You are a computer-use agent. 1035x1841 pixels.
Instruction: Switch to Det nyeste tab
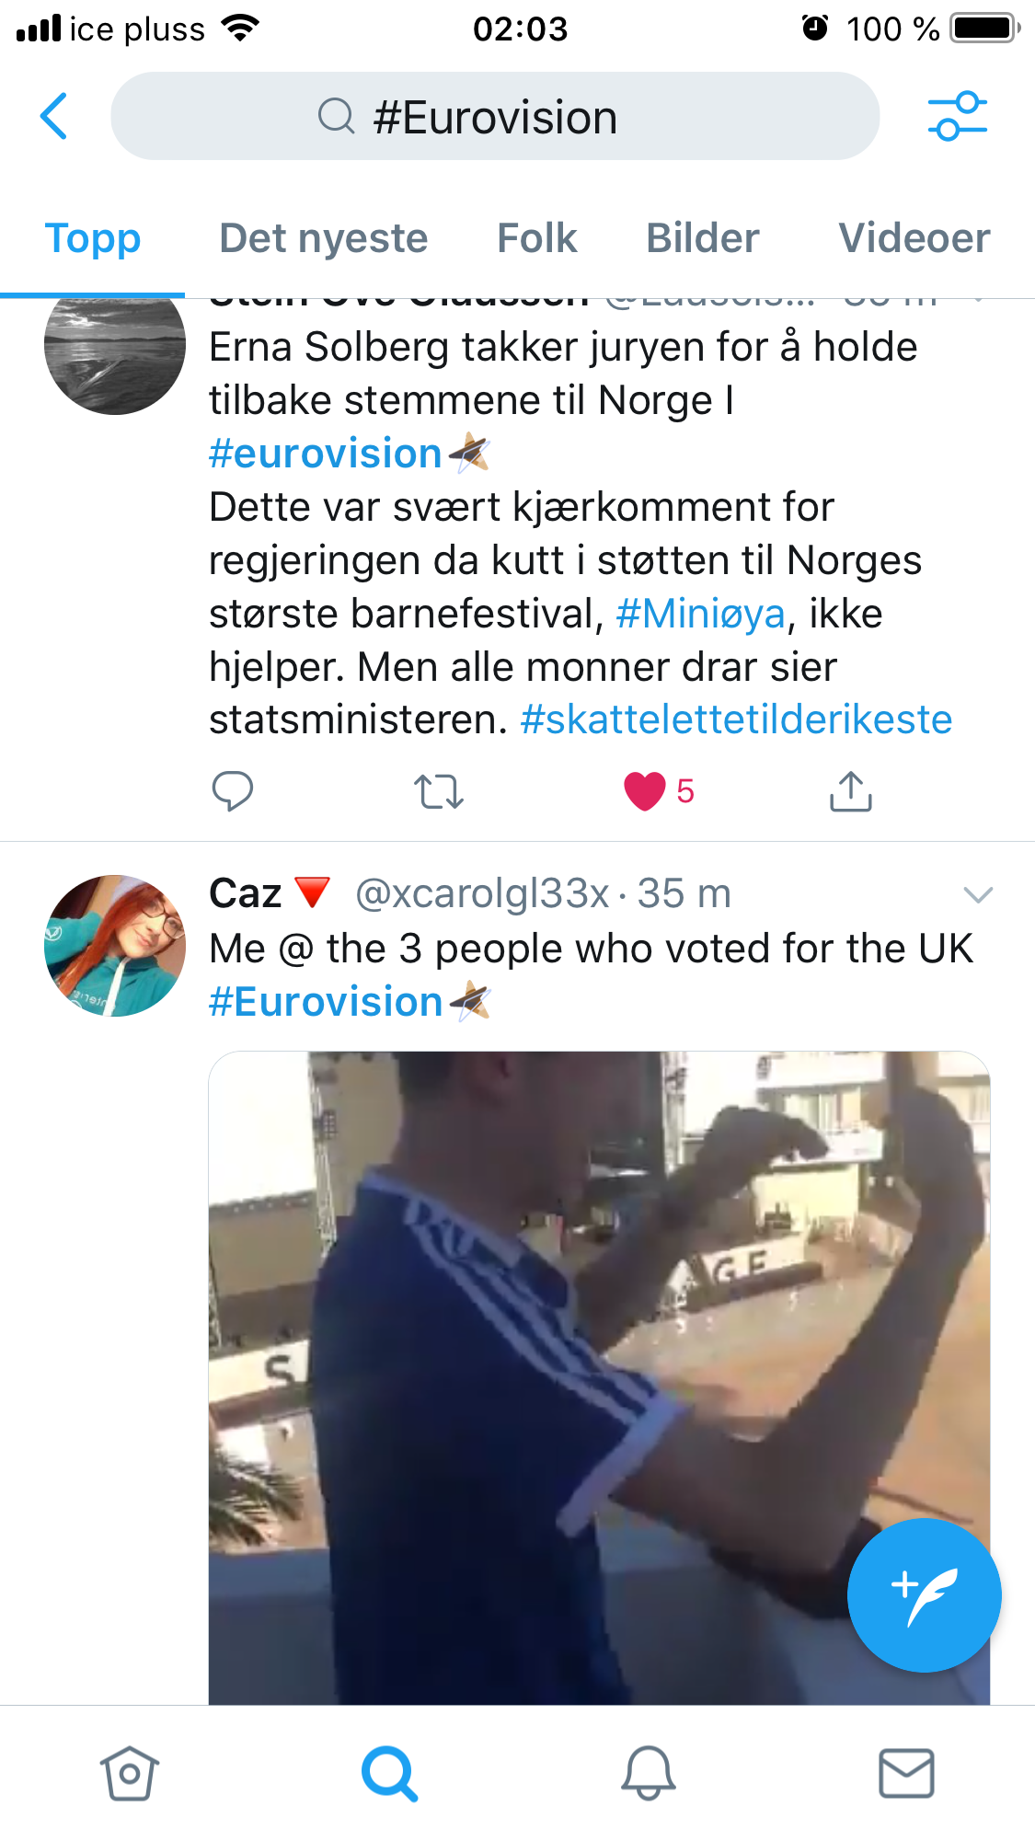click(x=323, y=238)
